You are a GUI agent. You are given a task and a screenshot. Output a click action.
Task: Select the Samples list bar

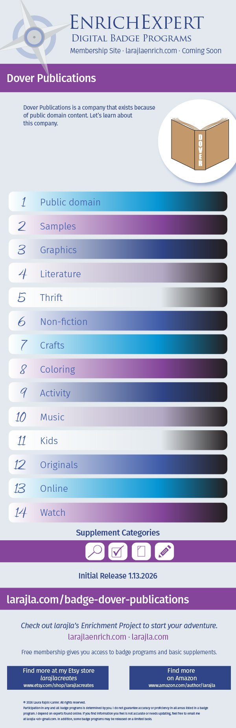[x=118, y=226]
